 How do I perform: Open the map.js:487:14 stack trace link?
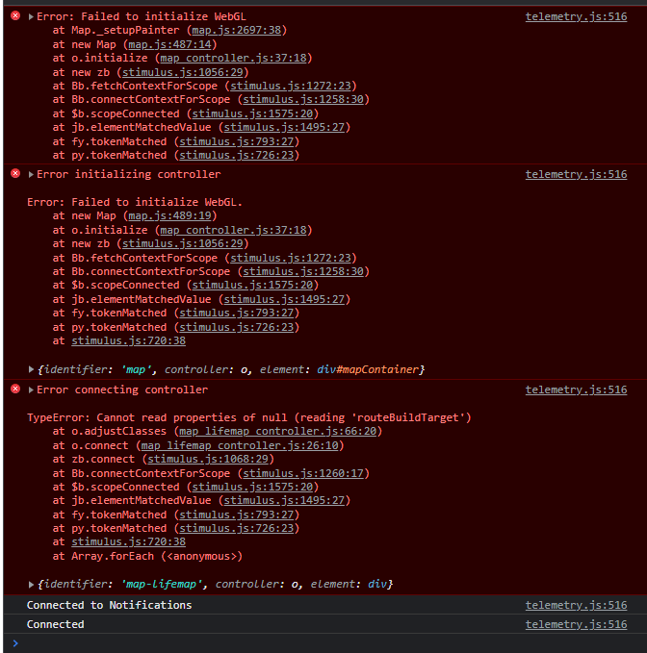coord(171,44)
